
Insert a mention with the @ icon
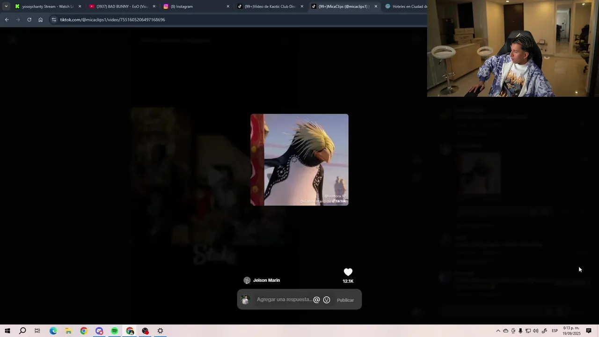coord(316,300)
